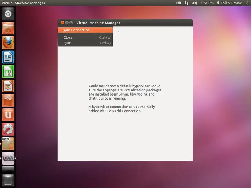Click the 'Could not detect a default hypervisor' message
Image resolution: width=251 pixels, height=188 pixels.
tap(125, 92)
